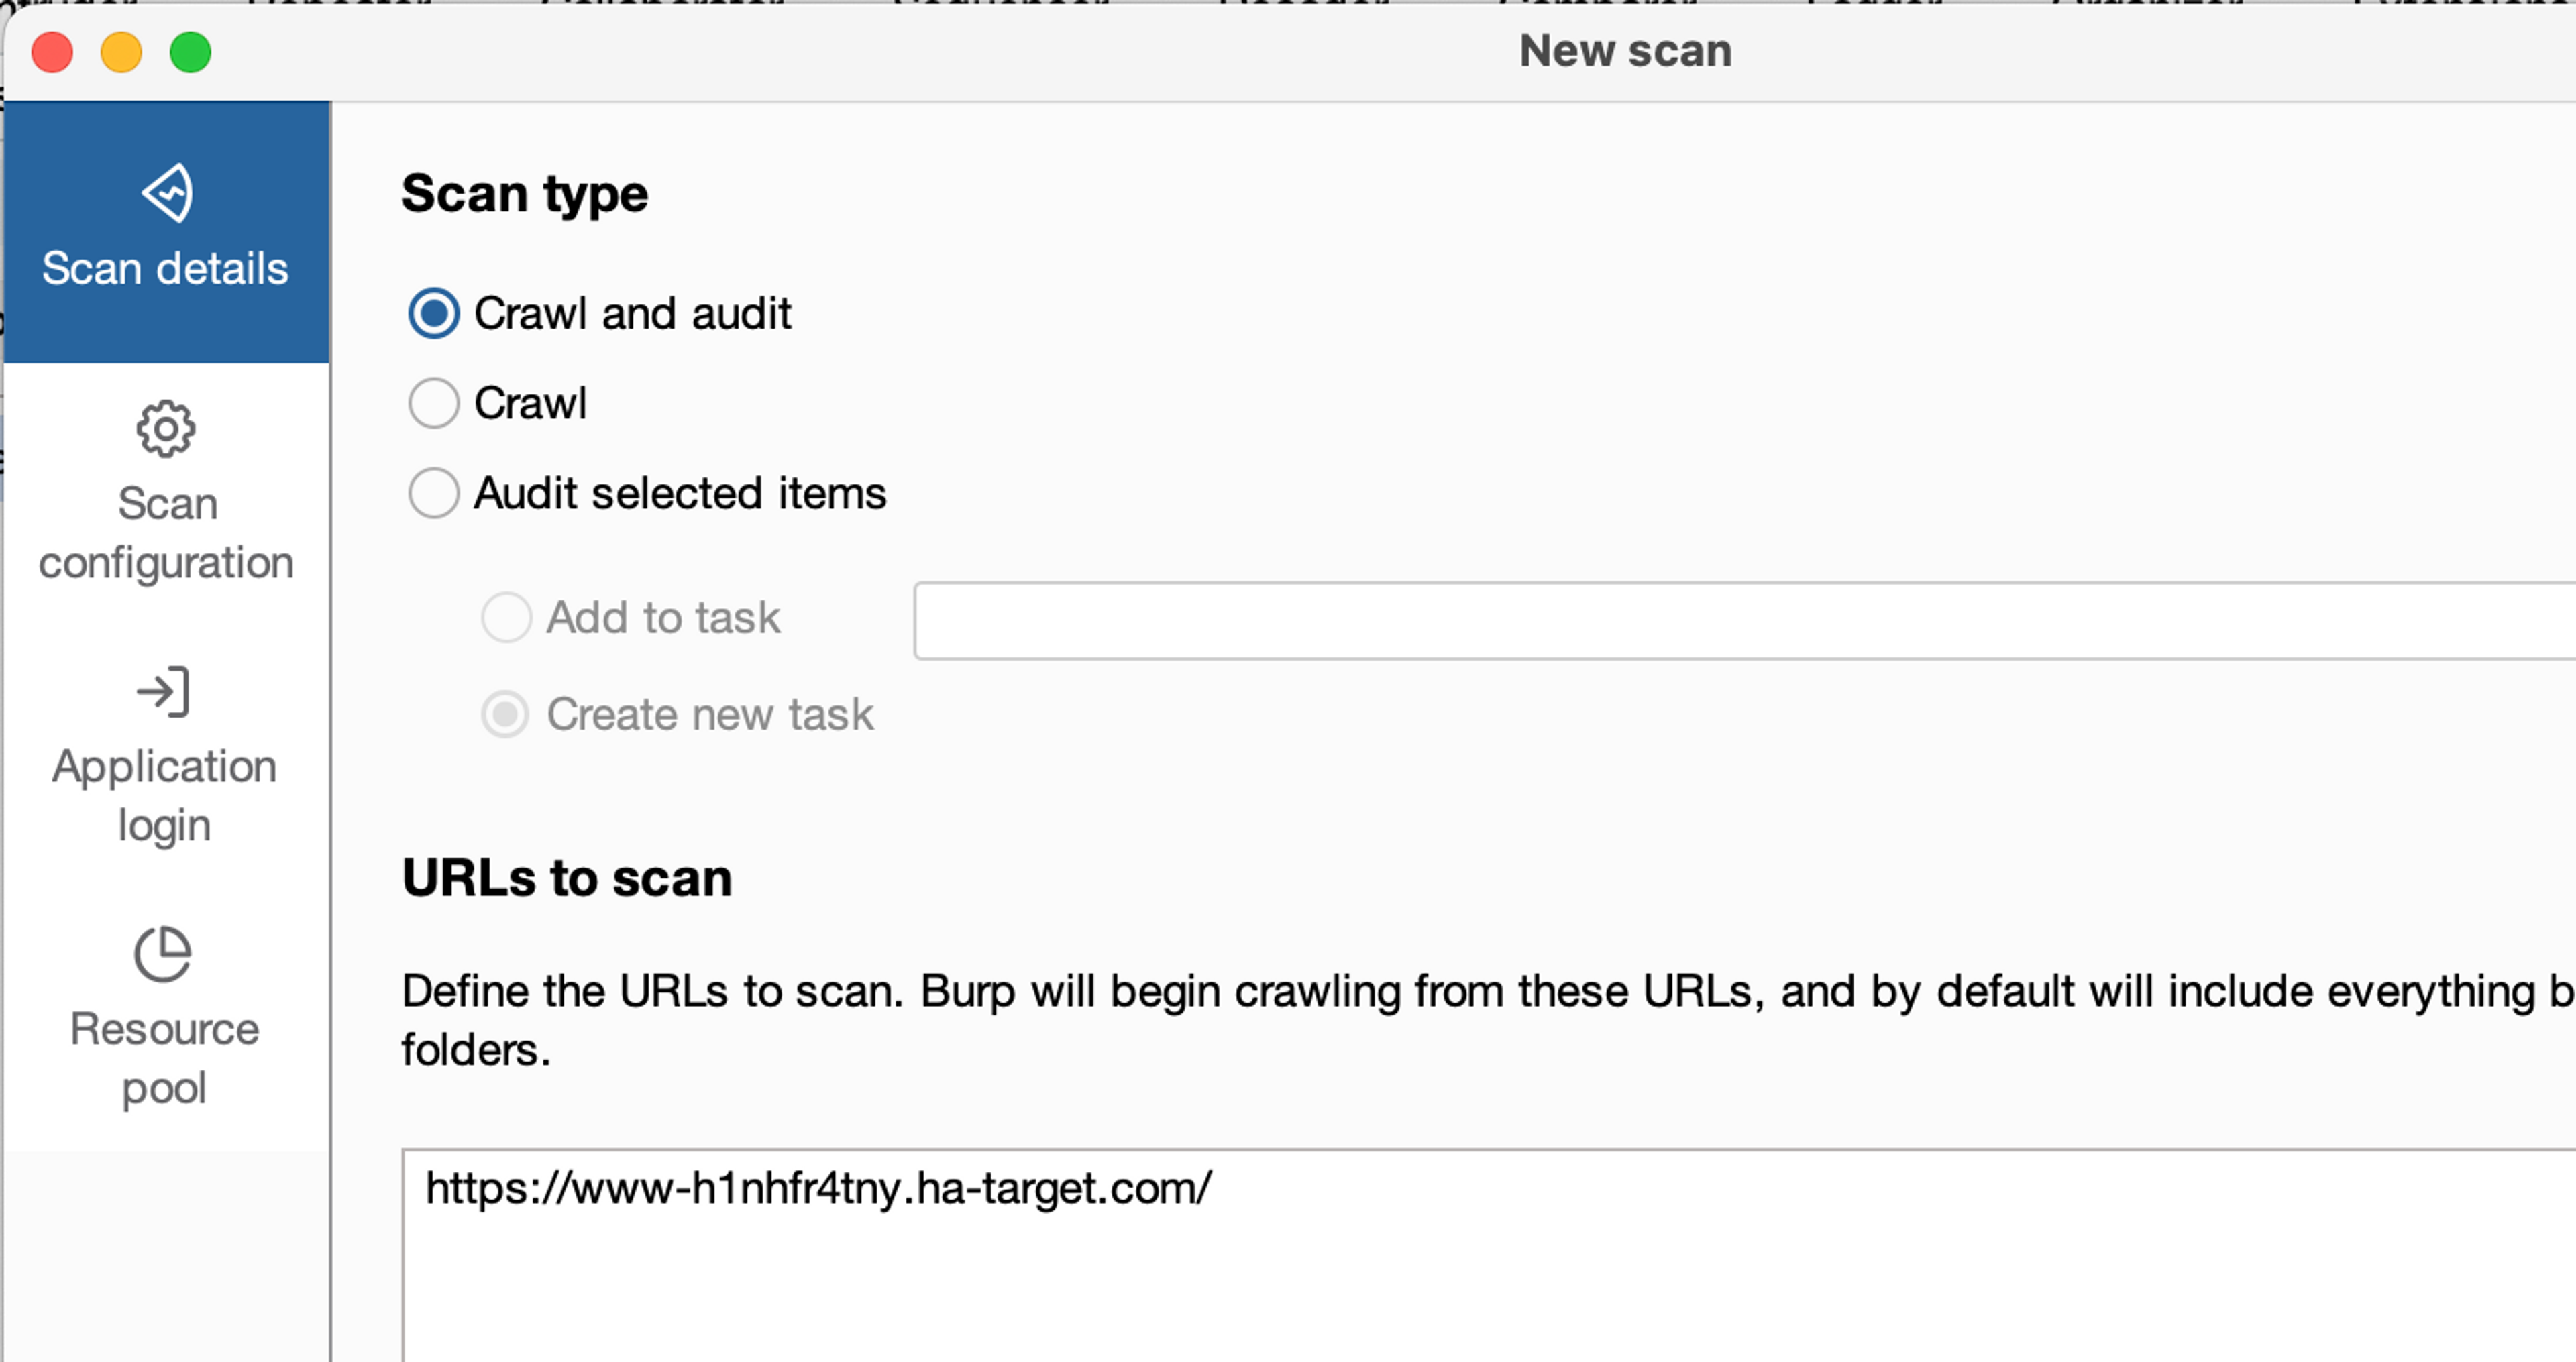Click the green maximize window button
This screenshot has width=2576, height=1362.
click(190, 52)
